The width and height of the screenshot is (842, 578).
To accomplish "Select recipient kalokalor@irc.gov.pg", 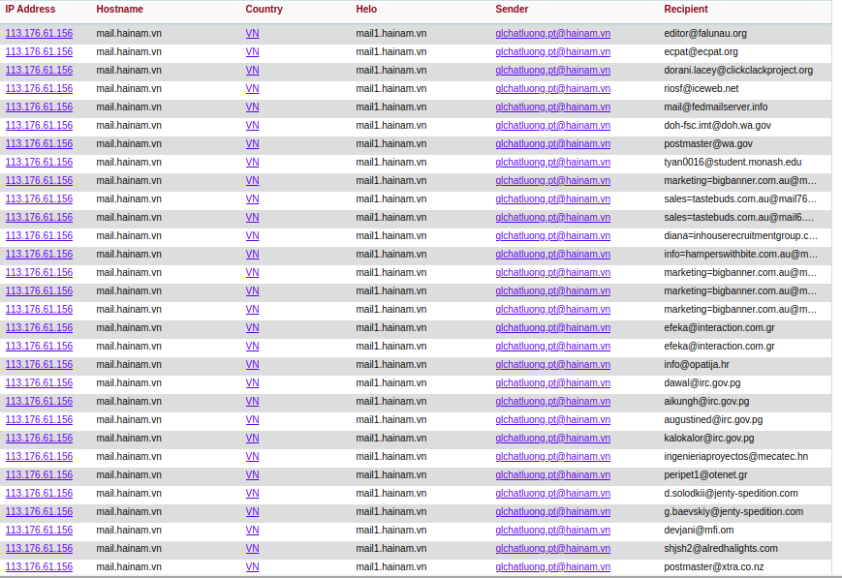I will [709, 439].
